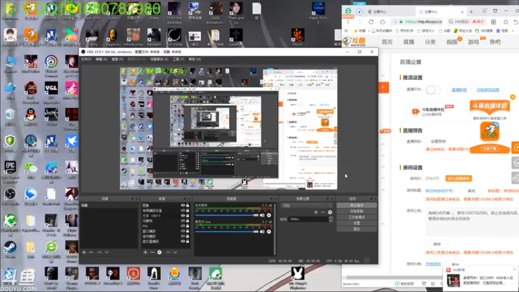The height and width of the screenshot is (292, 519).
Task: Click 退出 button in OBS controls
Action: [356, 229]
